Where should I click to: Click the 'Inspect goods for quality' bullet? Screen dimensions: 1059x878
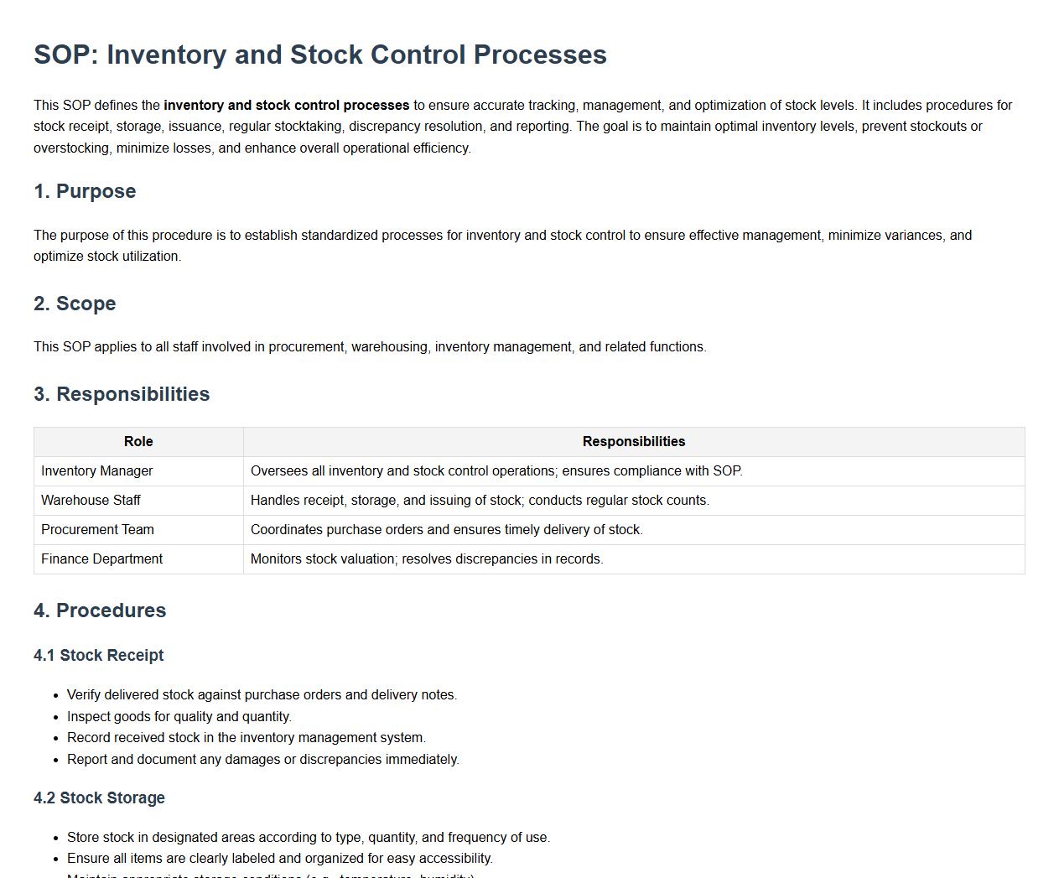coord(179,717)
